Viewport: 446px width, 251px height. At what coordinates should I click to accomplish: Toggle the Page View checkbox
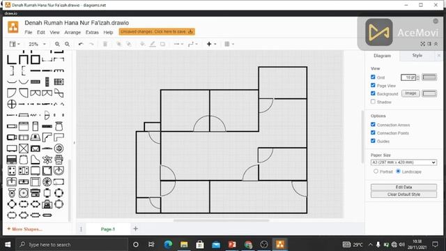point(373,85)
